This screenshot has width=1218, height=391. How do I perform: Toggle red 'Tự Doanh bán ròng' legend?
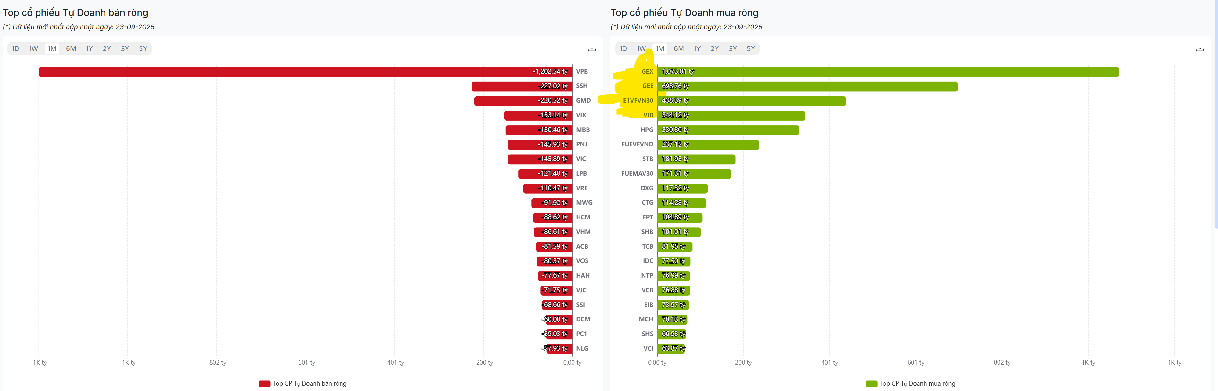tap(303, 383)
